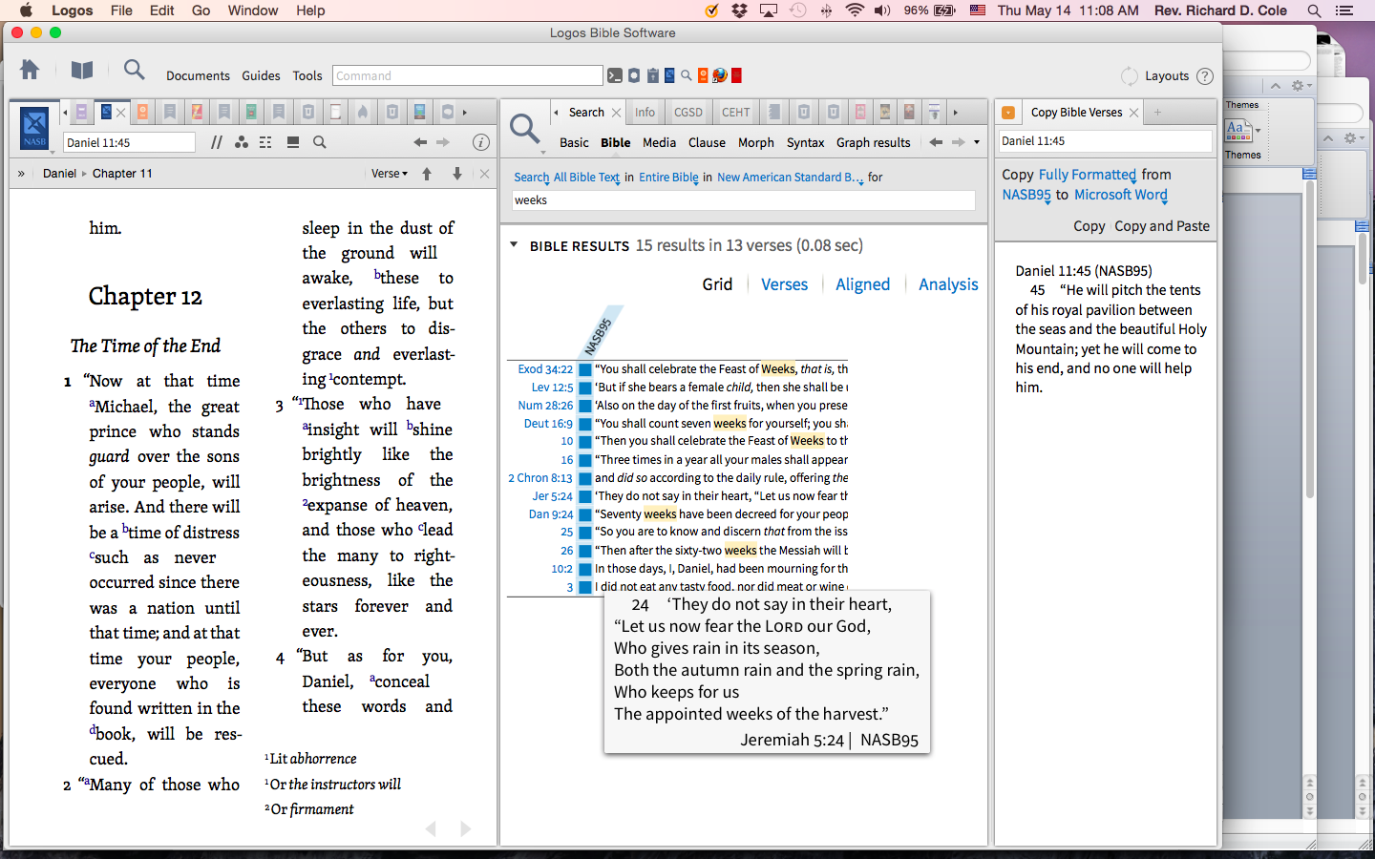Go forward in Search panel history
Image resolution: width=1375 pixels, height=859 pixels.
coord(958,142)
